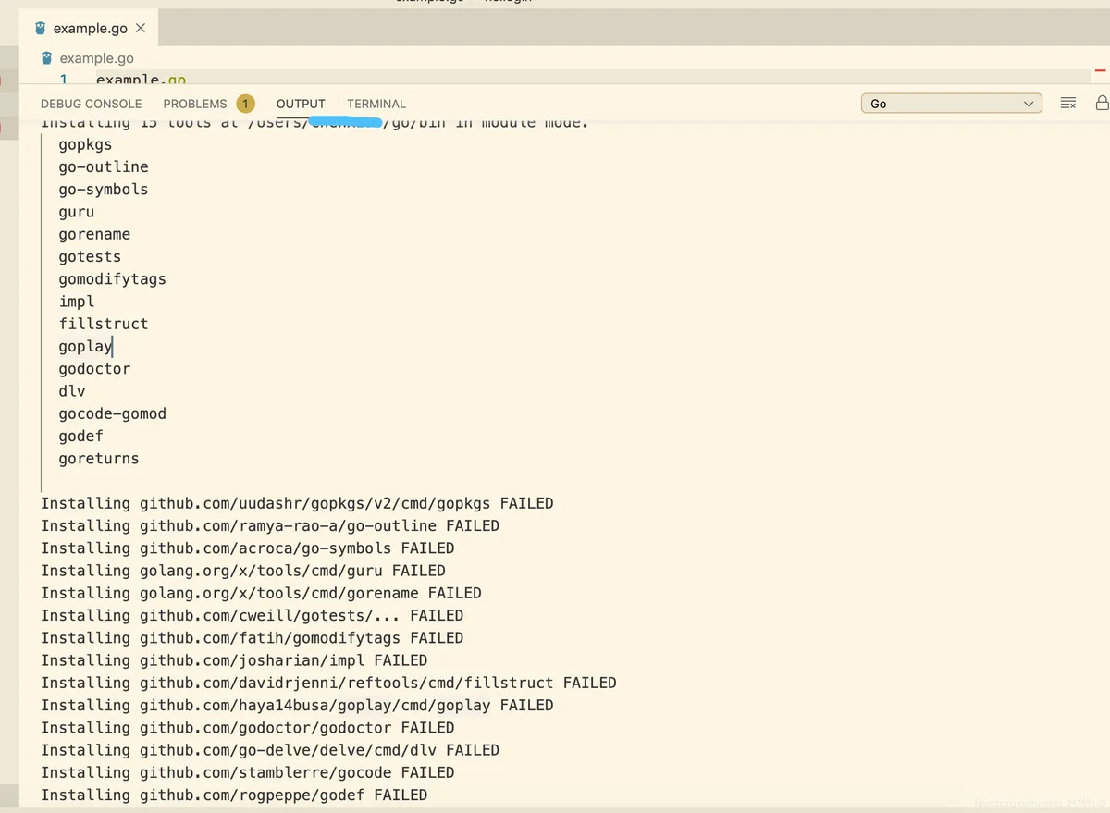Click the go-symbols tool name
The image size is (1110, 813).
(104, 189)
